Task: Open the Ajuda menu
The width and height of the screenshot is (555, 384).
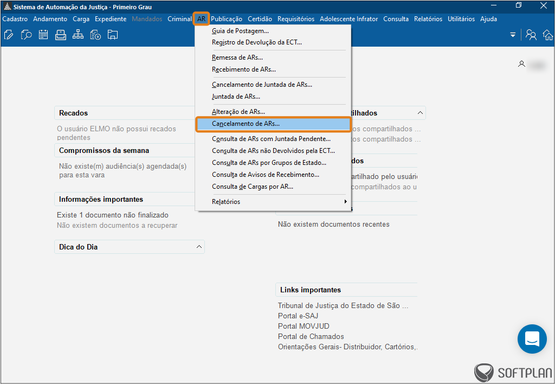Action: (x=488, y=19)
